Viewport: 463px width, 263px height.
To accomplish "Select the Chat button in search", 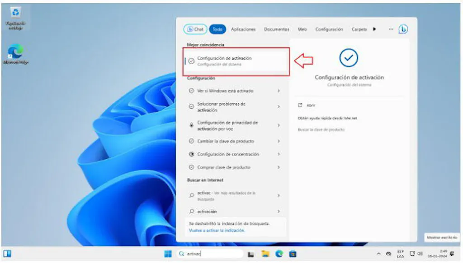I will pyautogui.click(x=195, y=29).
